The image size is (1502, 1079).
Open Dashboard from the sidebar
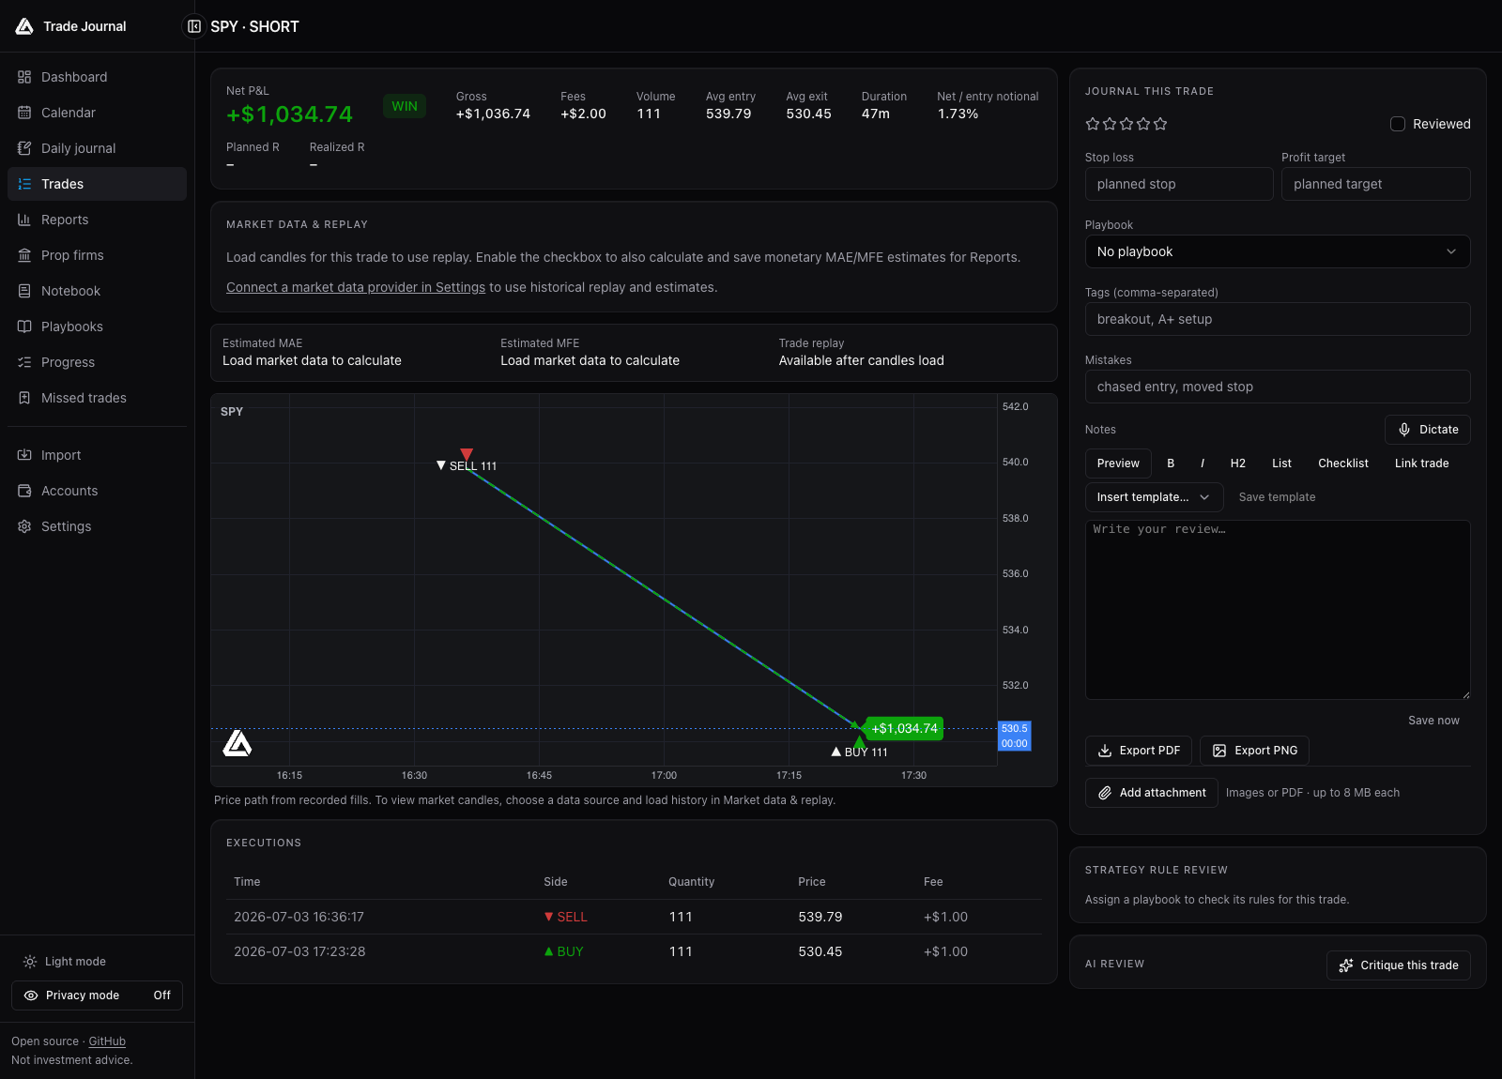coord(97,77)
